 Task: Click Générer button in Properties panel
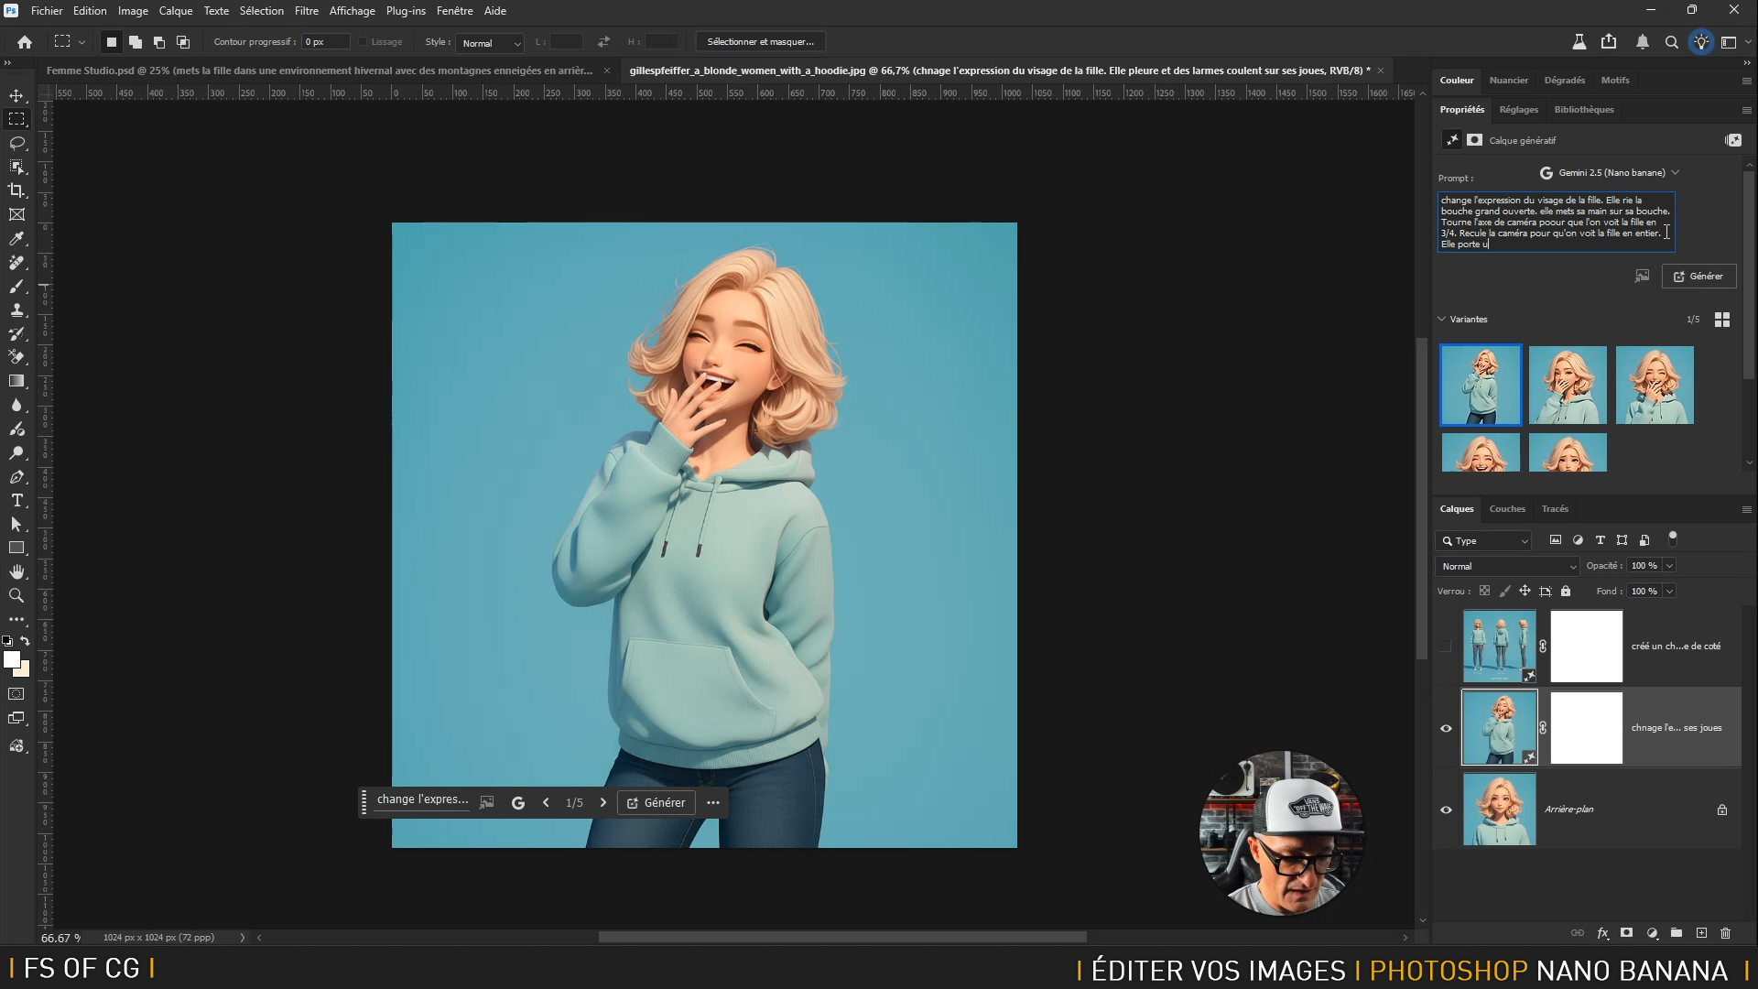pos(1698,277)
